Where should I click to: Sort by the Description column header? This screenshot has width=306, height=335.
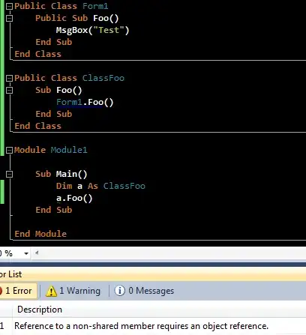click(40, 310)
